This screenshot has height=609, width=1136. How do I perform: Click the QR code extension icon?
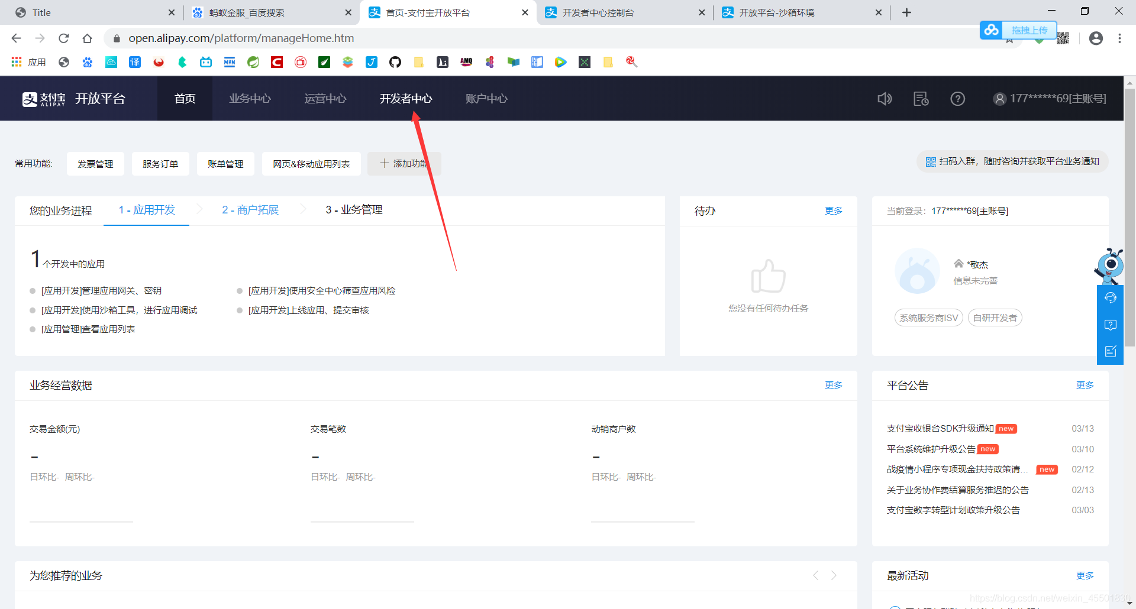[1063, 38]
